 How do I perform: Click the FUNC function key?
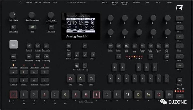[x=13, y=45]
